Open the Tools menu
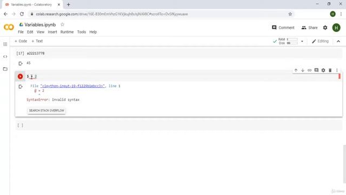Viewport: 346px width, 195px height. [x=82, y=32]
